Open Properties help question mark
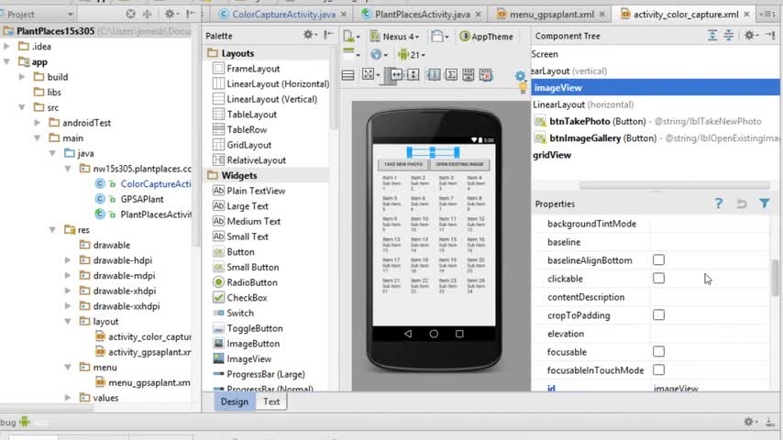This screenshot has height=440, width=783. coord(718,203)
